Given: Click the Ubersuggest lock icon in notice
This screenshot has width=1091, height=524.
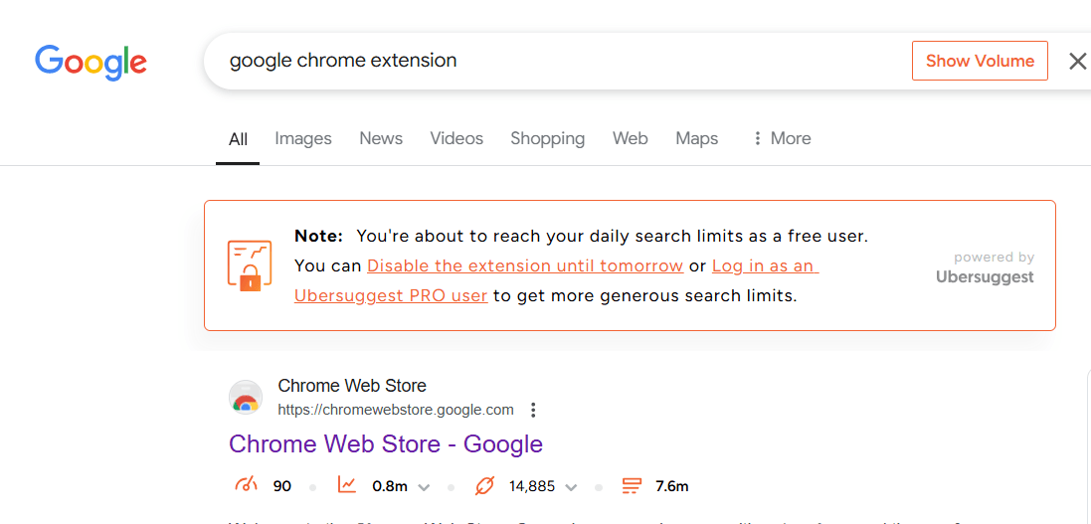Looking at the screenshot, I should click(x=249, y=265).
